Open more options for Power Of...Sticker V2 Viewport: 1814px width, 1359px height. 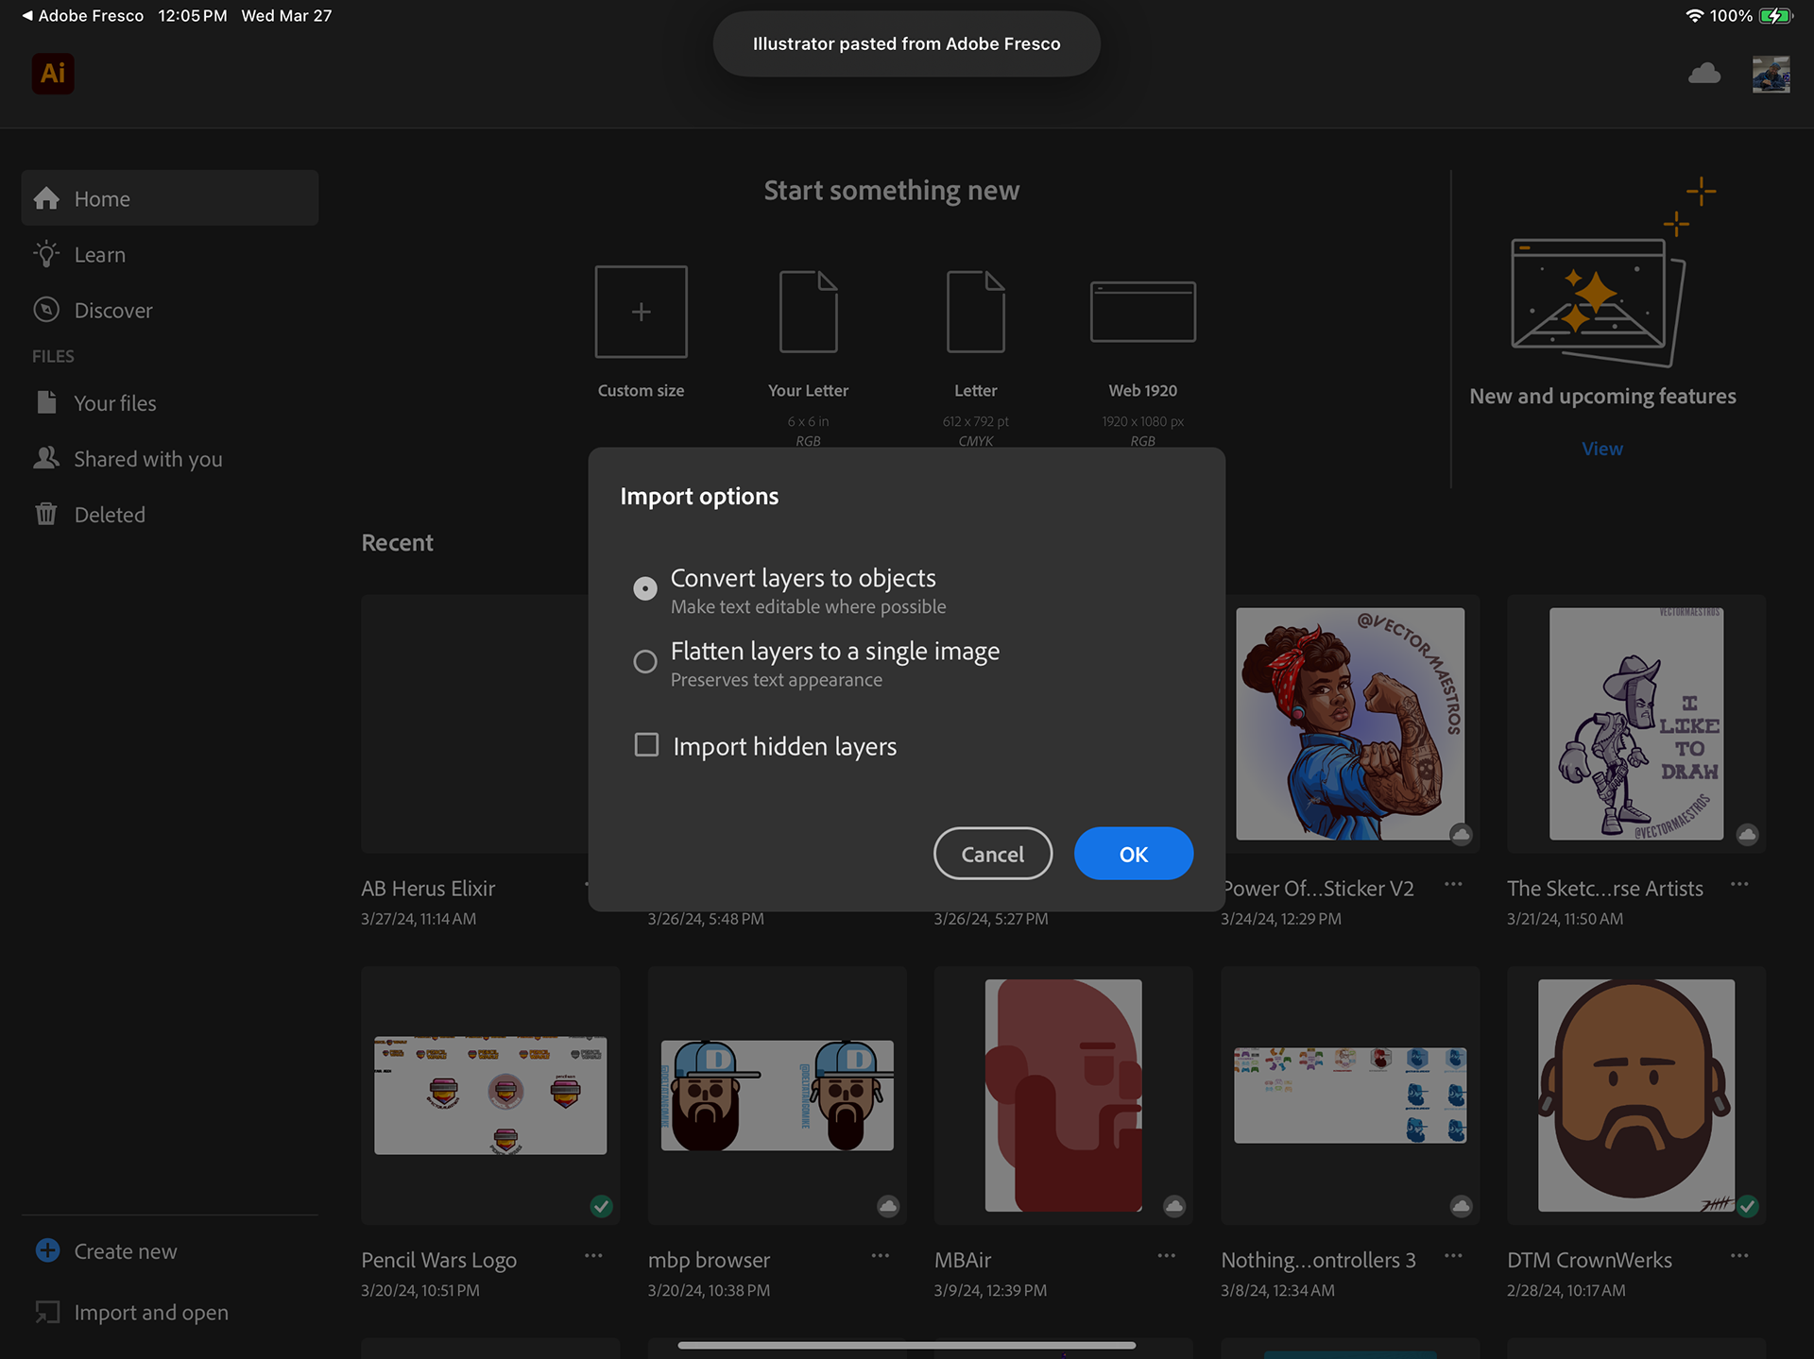[1453, 884]
